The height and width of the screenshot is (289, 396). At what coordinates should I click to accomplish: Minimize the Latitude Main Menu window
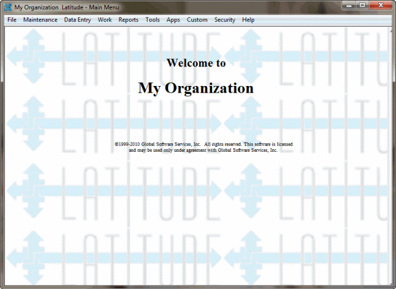pyautogui.click(x=351, y=5)
